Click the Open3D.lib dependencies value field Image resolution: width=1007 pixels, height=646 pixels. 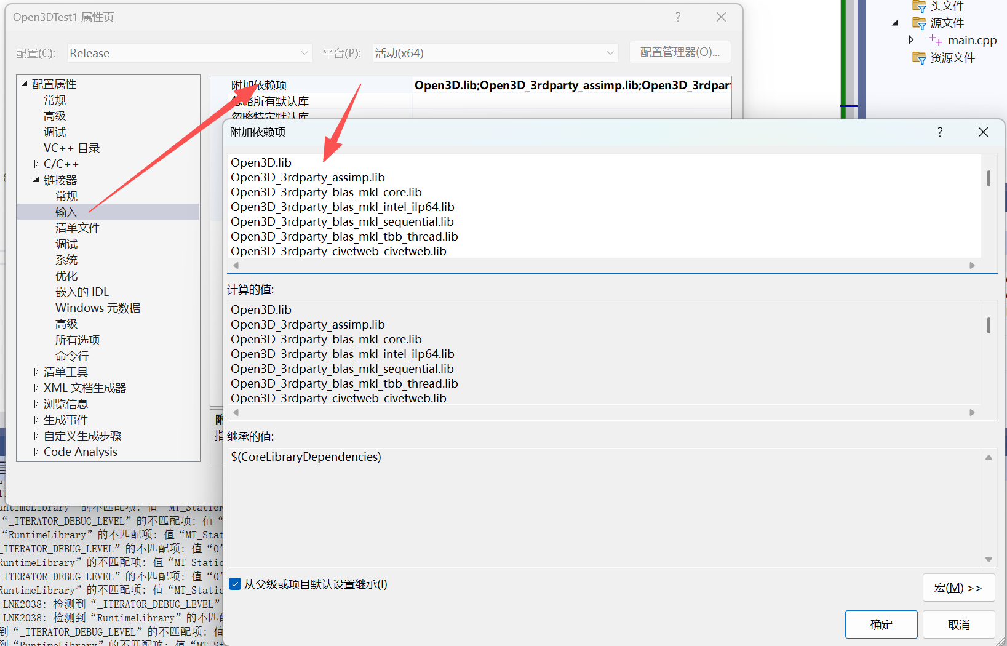point(571,85)
